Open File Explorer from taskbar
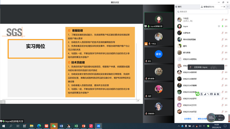This screenshot has height=129, width=230. click(32, 126)
